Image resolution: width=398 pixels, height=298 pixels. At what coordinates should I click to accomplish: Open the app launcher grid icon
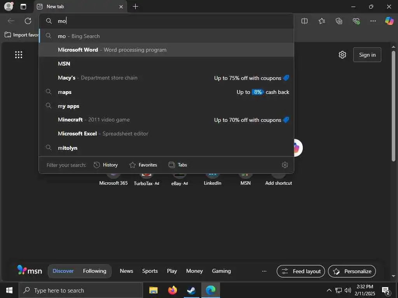[x=19, y=55]
